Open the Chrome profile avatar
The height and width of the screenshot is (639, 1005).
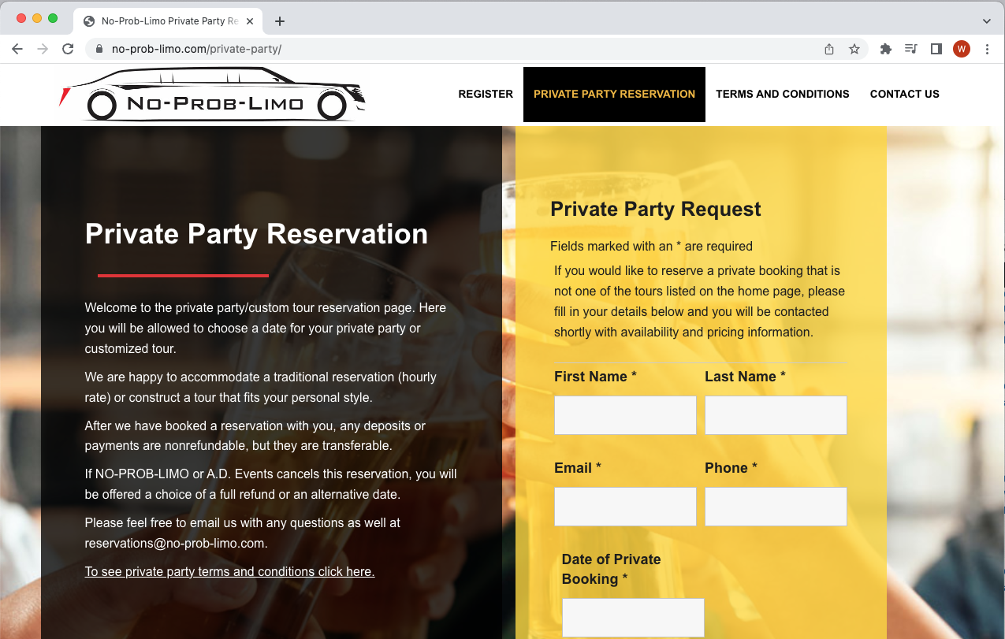click(x=962, y=49)
